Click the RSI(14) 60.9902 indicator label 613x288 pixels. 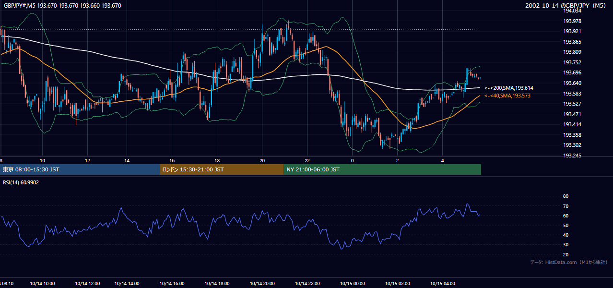click(21, 182)
